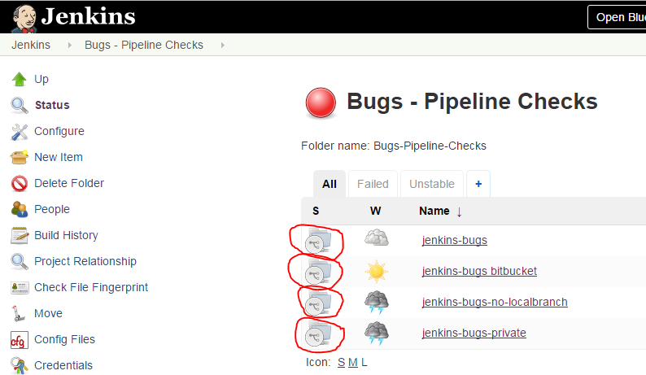Click jenkins-bugs bitbucket multibranch status icon
The image size is (646, 375).
[318, 272]
